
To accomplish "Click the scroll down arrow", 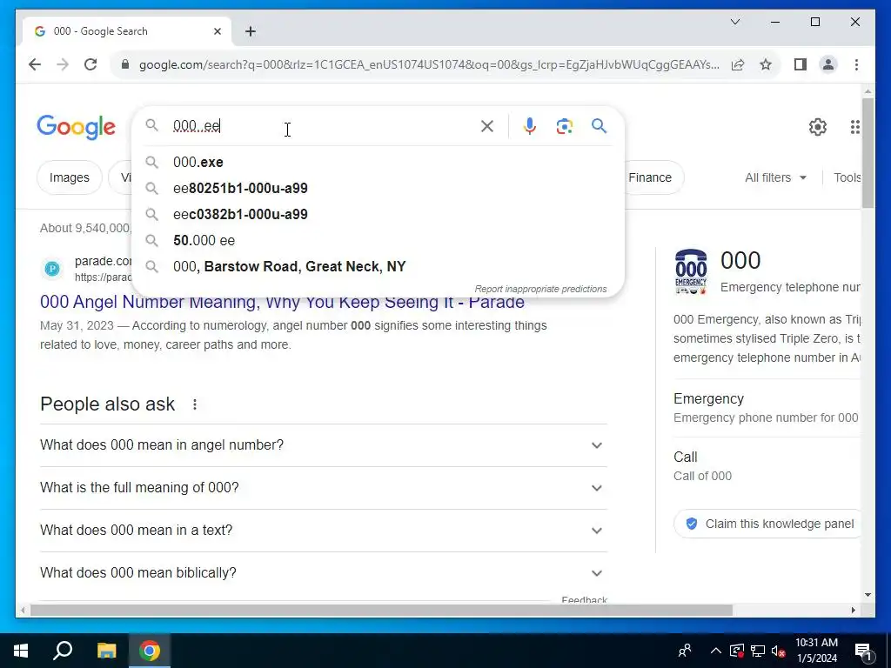I will click(x=868, y=595).
